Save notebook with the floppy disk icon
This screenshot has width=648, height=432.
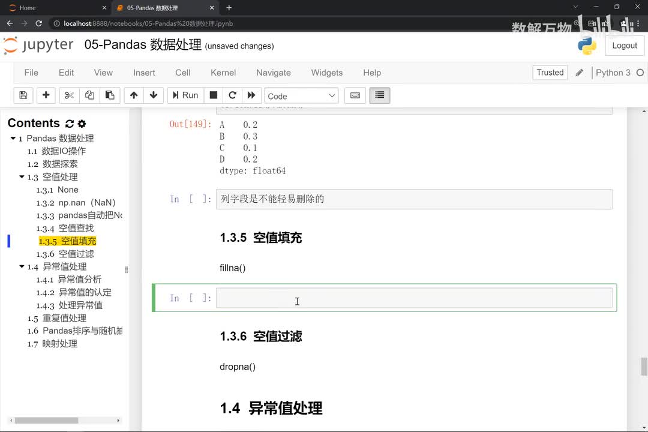pyautogui.click(x=23, y=95)
